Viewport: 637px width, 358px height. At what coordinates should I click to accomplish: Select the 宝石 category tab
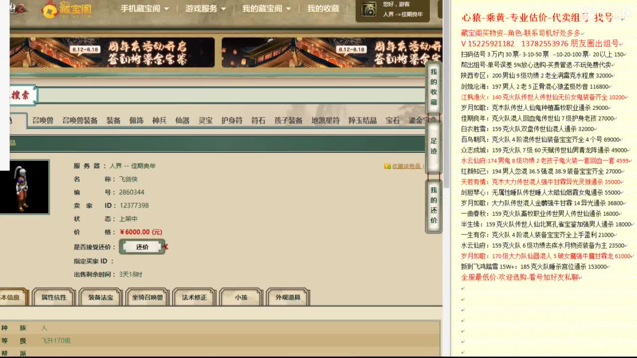tap(393, 120)
